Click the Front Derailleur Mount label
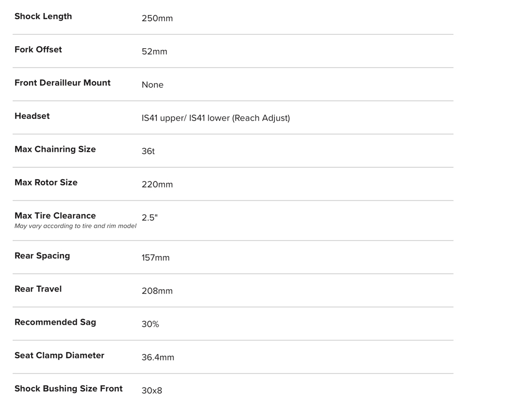The image size is (532, 399). (62, 83)
